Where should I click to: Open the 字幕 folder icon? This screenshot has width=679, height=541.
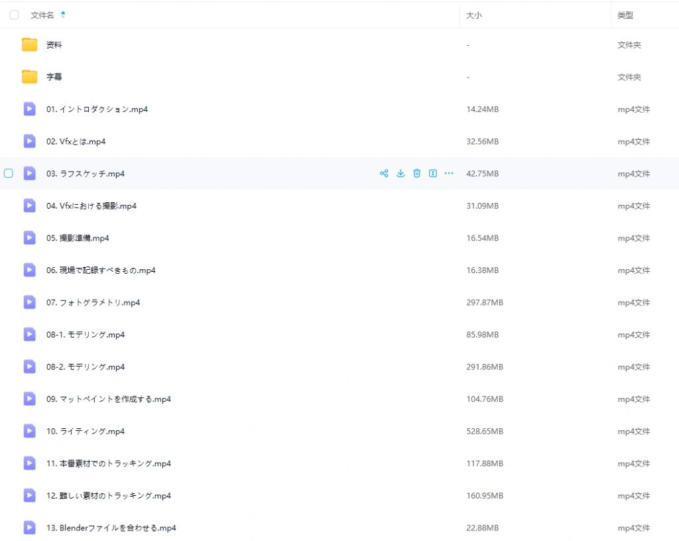pyautogui.click(x=29, y=77)
